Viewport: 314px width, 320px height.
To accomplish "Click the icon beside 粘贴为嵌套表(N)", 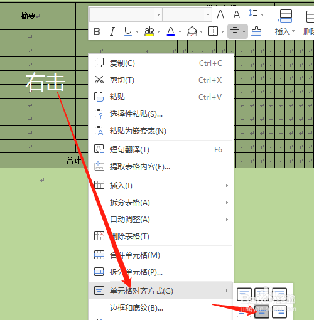I will (x=99, y=131).
